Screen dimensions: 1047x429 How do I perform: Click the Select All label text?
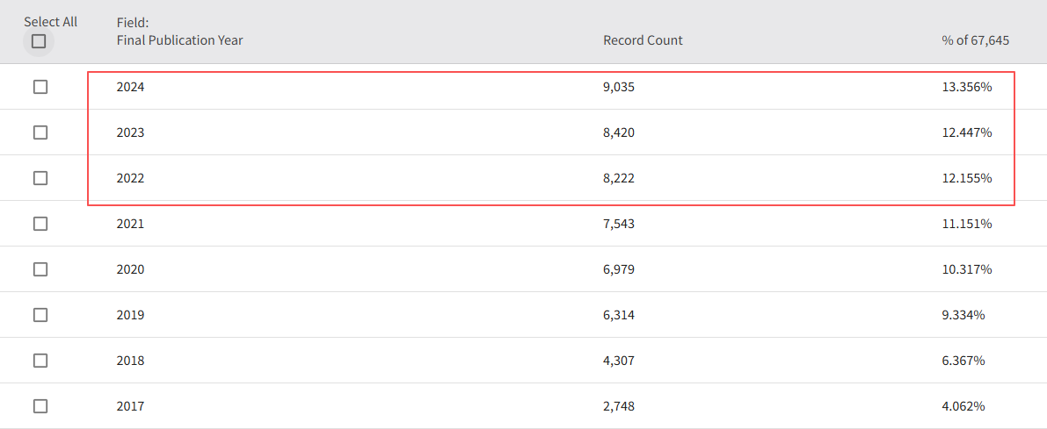(50, 21)
